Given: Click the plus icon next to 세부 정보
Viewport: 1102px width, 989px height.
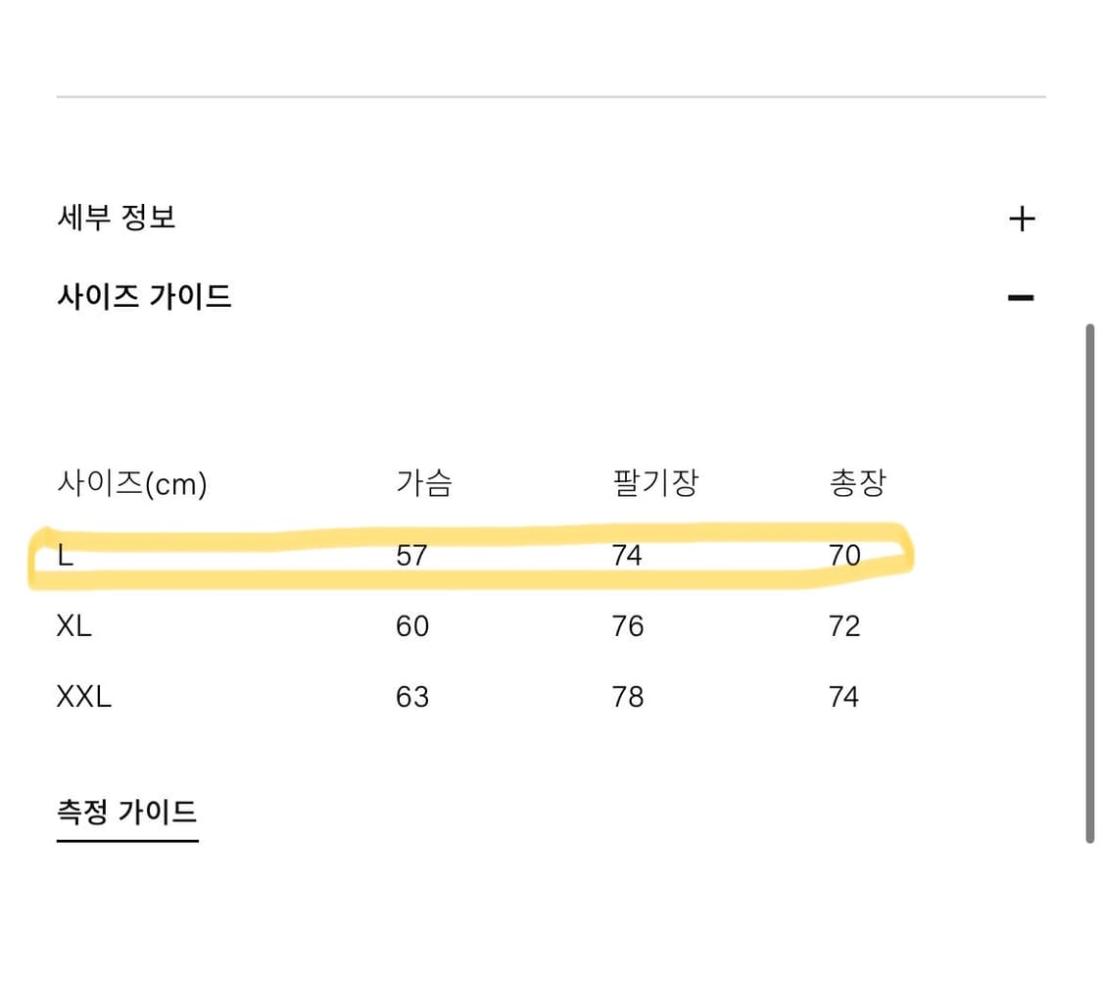Looking at the screenshot, I should [1023, 218].
